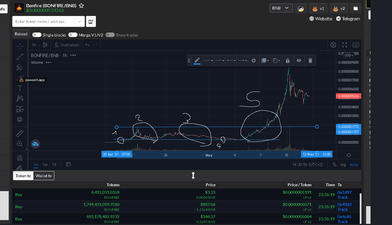This screenshot has height=225, width=392.
Task: Open the first line style dropdown
Action: point(208,61)
